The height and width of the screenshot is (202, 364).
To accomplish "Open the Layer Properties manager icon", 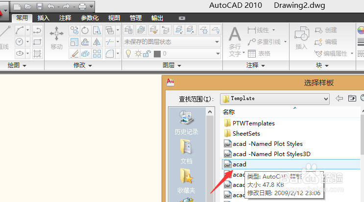I will 128,30.
